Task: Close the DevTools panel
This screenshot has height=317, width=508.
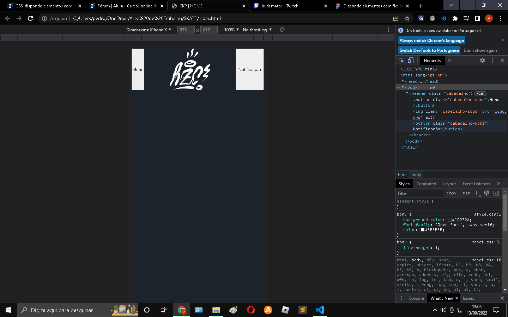Action: pos(502,60)
